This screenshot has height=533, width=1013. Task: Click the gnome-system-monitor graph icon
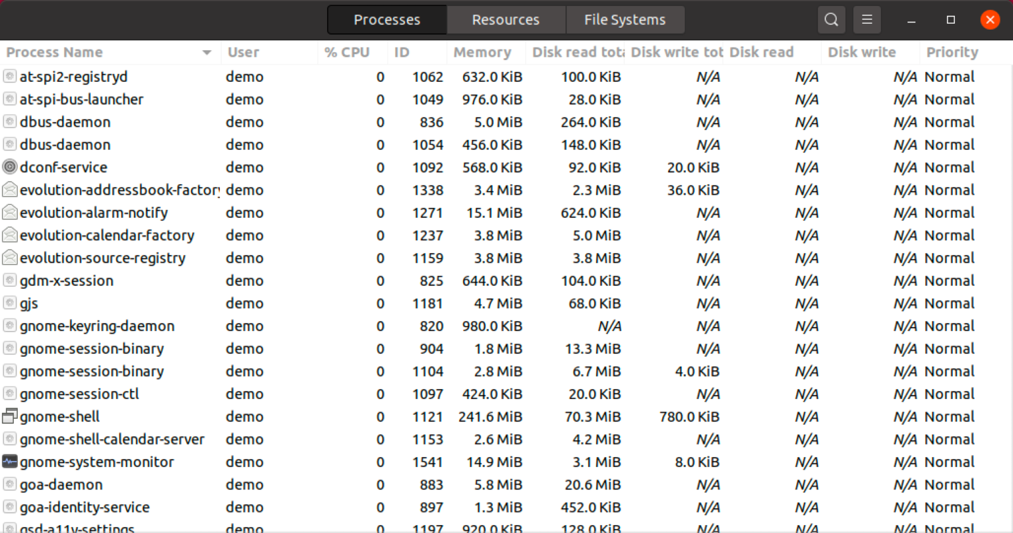point(9,462)
